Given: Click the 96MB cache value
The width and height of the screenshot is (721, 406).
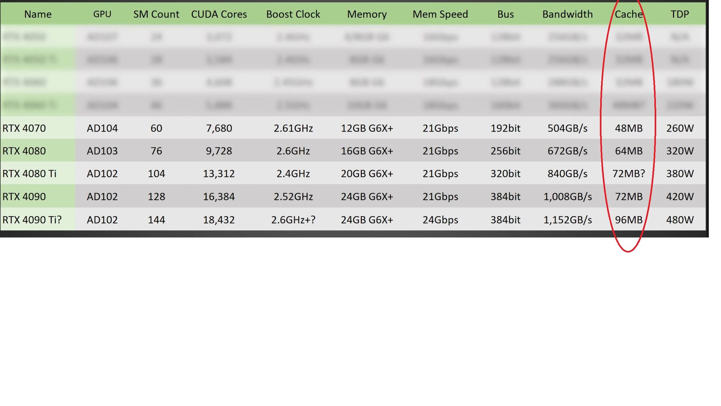Looking at the screenshot, I should click(628, 220).
